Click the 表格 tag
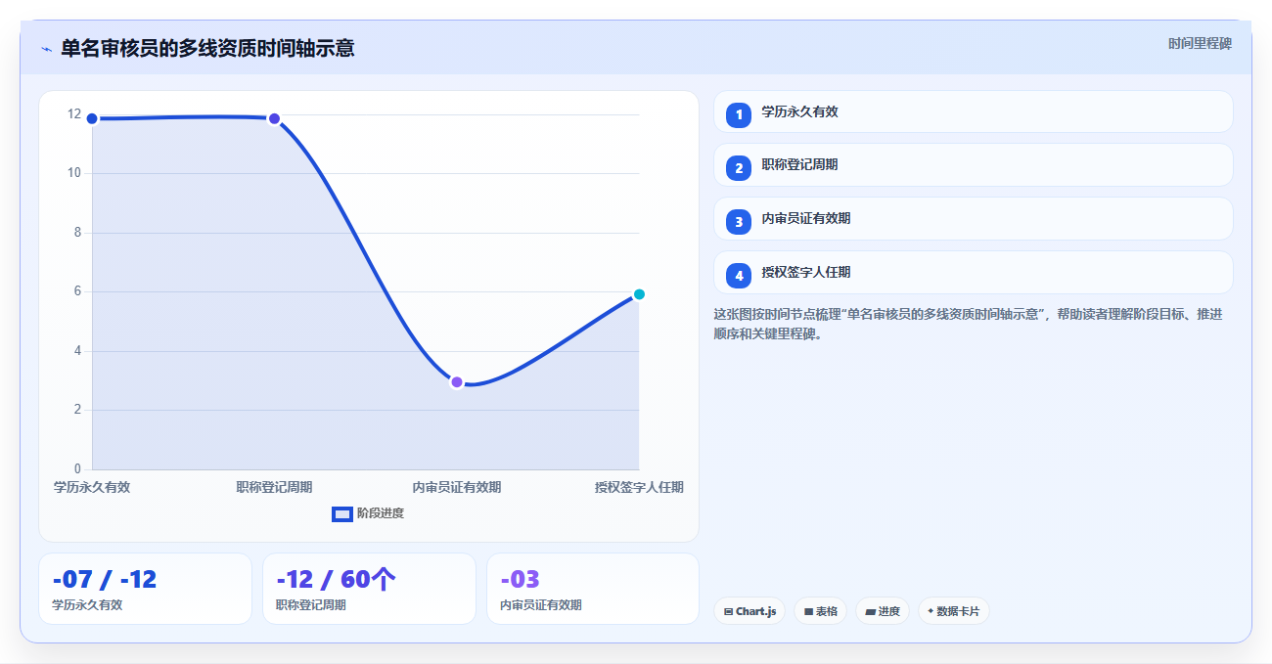The height and width of the screenshot is (664, 1272). click(820, 611)
